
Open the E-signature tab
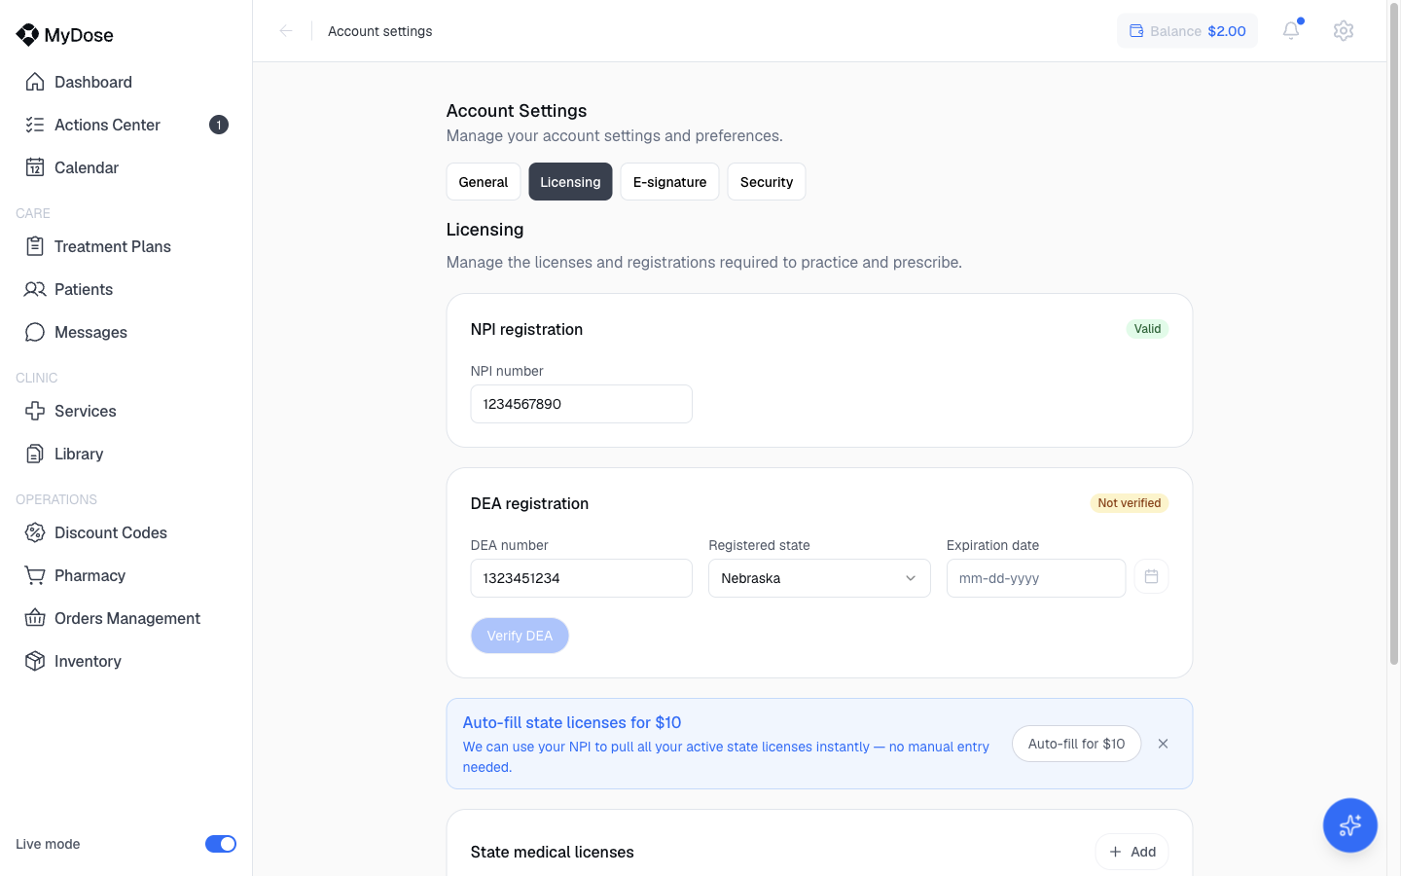click(x=669, y=182)
